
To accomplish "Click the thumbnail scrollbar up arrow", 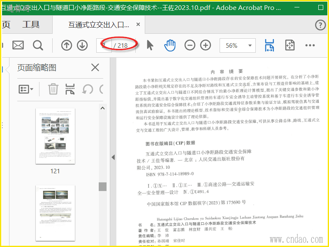I will coord(102,108).
